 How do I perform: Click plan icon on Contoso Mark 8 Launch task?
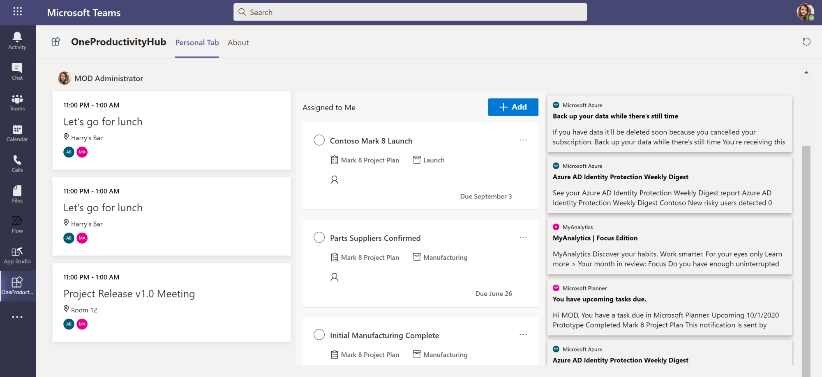click(x=335, y=160)
